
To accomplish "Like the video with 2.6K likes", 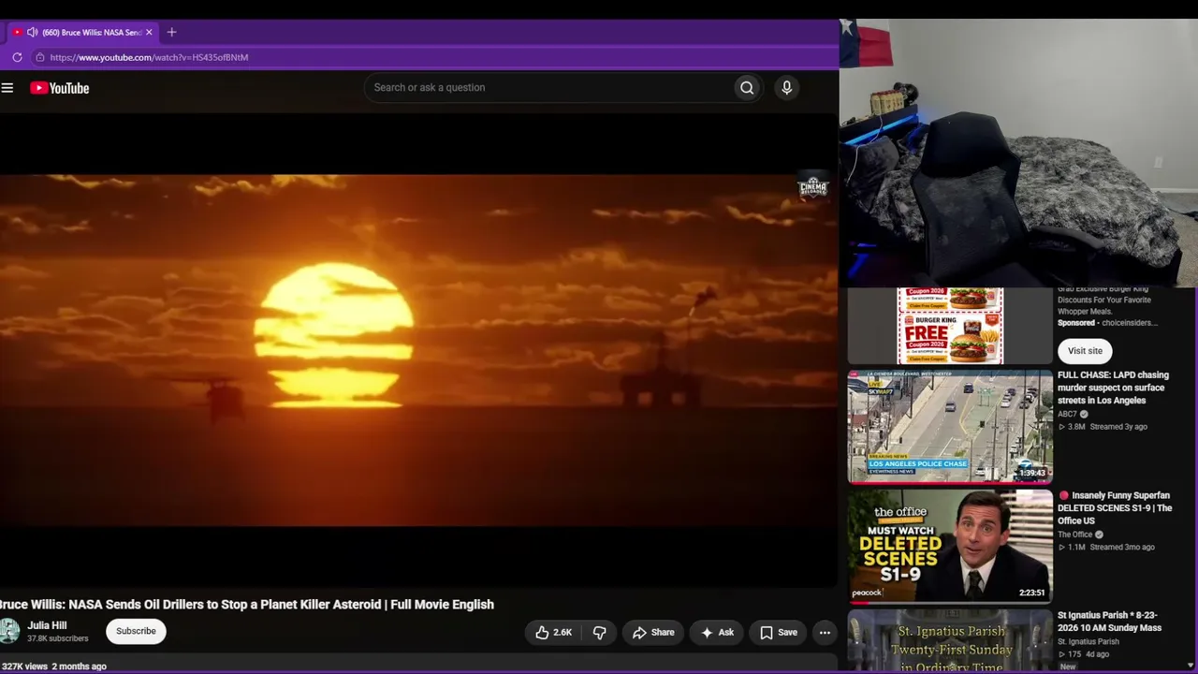I will [553, 633].
